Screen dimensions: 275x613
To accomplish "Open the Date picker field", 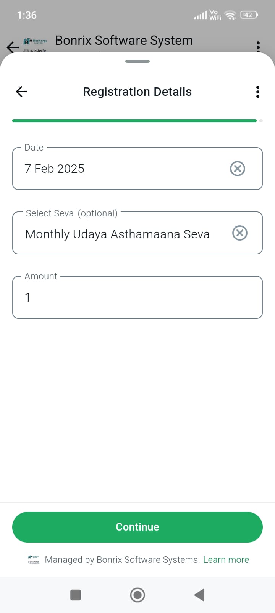I will tap(122, 169).
